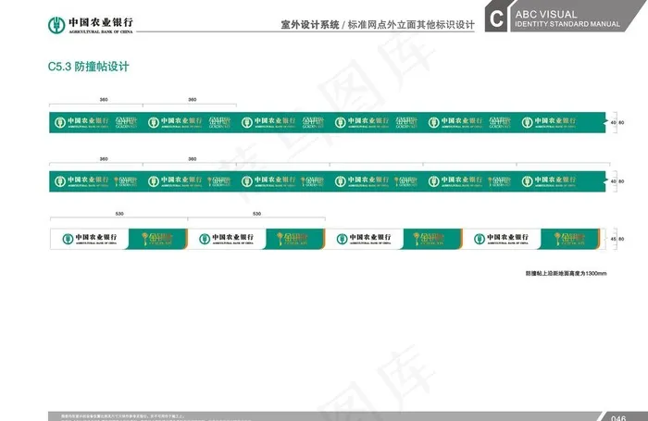Click the ABC circular logo in the page header

tap(56, 25)
